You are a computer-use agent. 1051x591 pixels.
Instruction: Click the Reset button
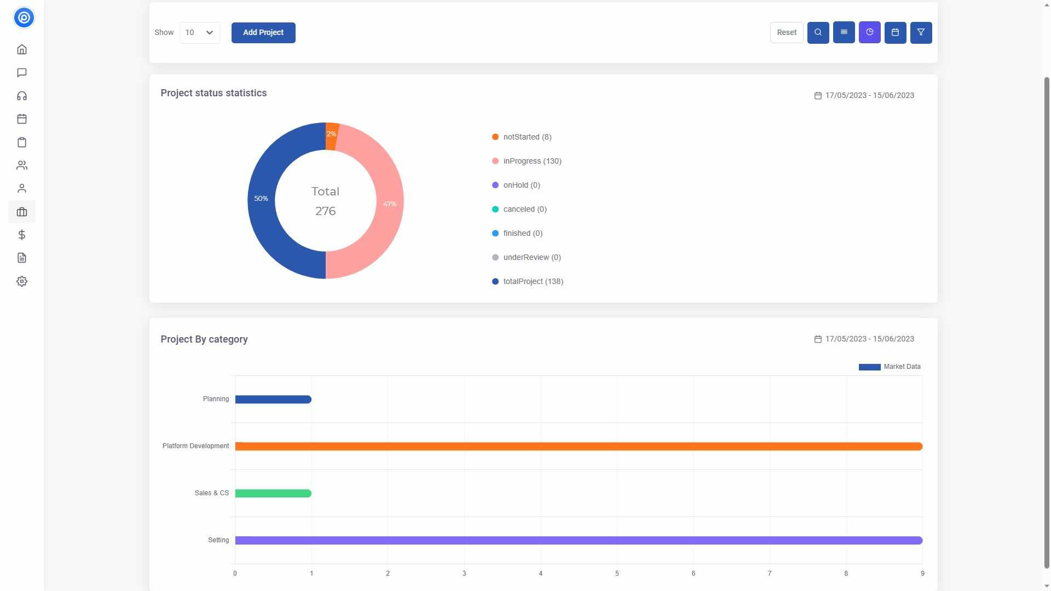pyautogui.click(x=787, y=33)
